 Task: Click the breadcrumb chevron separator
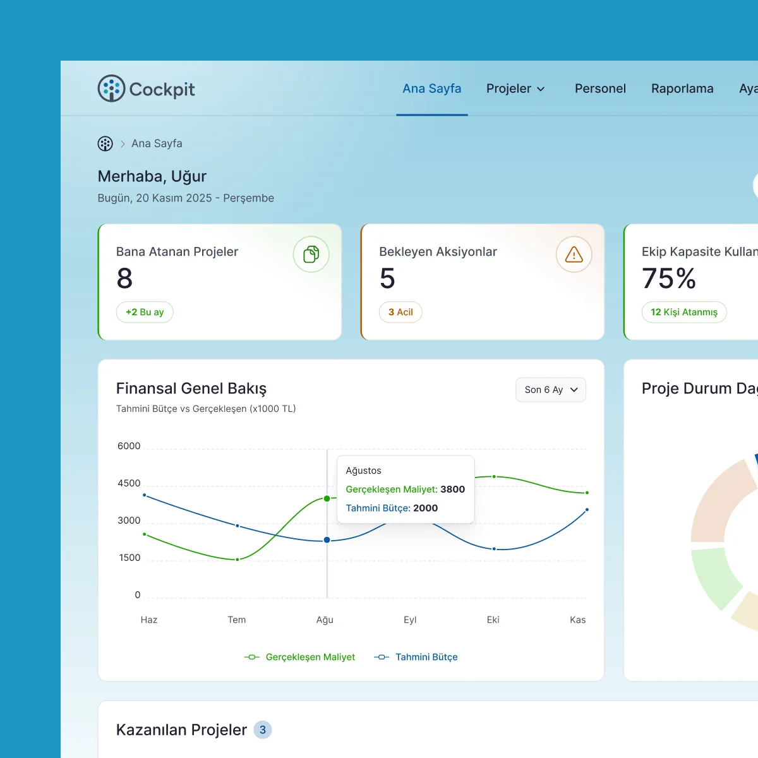(123, 144)
